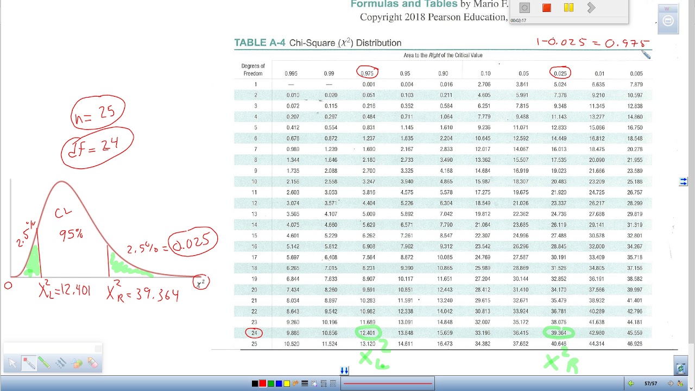Viewport: 695px width, 391px height.
Task: Open the shapes tool
Action: pyautogui.click(x=77, y=363)
